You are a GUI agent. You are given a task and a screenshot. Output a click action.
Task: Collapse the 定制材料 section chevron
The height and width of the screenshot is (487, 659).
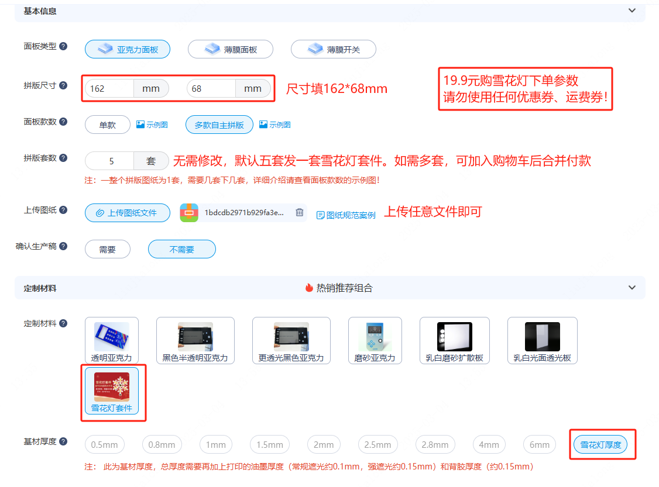click(631, 288)
